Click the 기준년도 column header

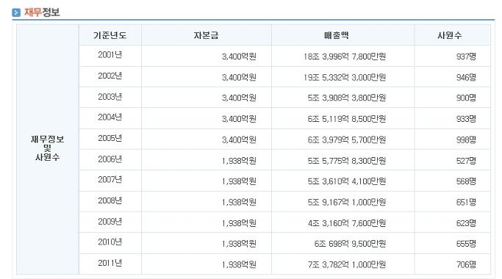tap(110, 35)
